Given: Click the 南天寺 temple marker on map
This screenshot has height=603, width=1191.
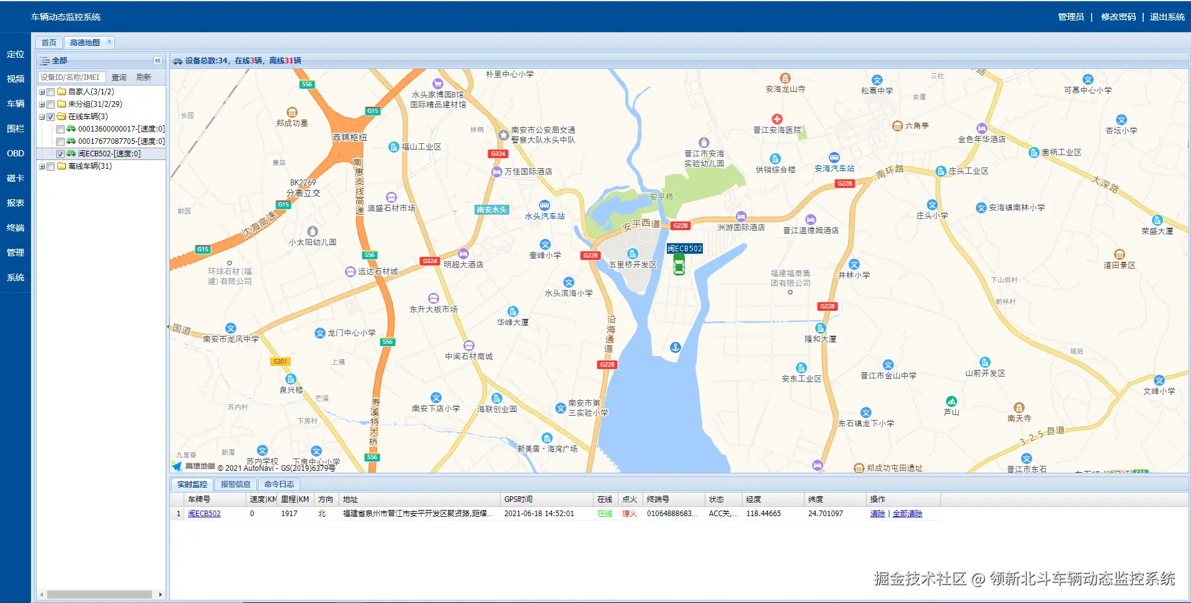Looking at the screenshot, I should tap(1019, 408).
